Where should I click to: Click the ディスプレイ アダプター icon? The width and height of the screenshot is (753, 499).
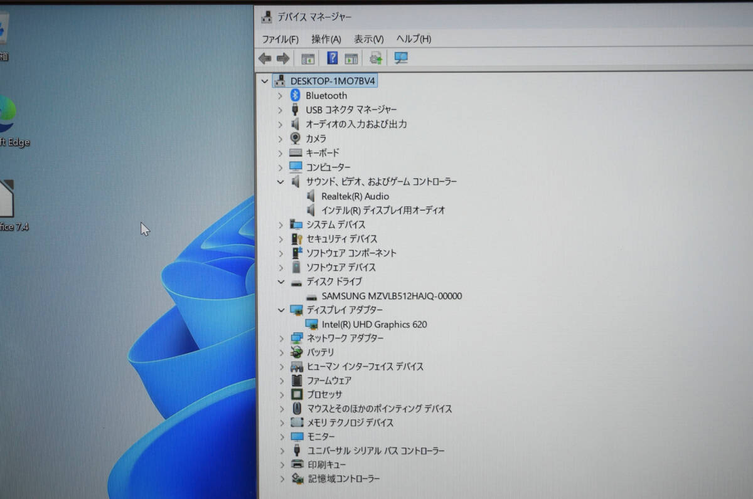(x=297, y=310)
